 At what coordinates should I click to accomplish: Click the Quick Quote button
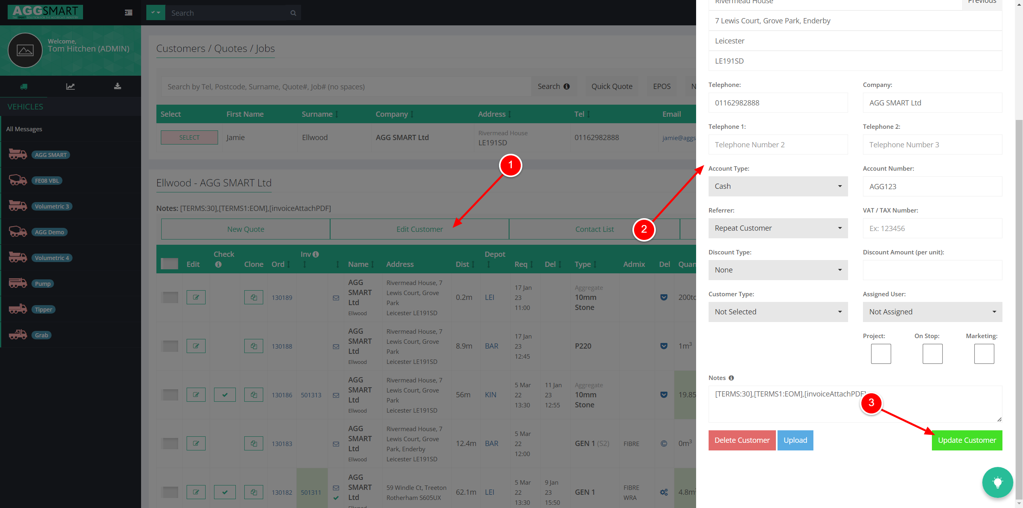[611, 86]
